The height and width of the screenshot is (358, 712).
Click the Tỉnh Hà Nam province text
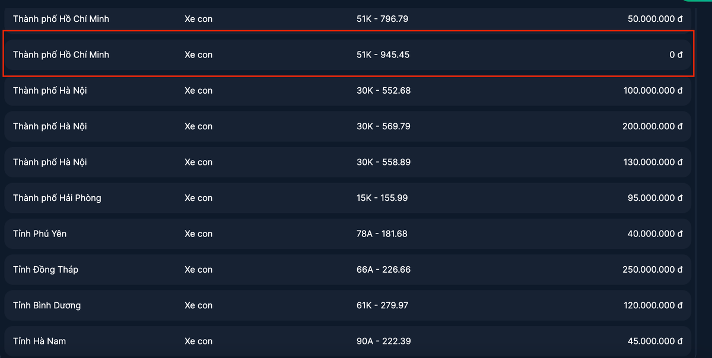(x=39, y=341)
